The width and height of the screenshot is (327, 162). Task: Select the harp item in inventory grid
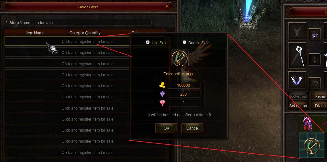pyautogui.click(x=312, y=146)
